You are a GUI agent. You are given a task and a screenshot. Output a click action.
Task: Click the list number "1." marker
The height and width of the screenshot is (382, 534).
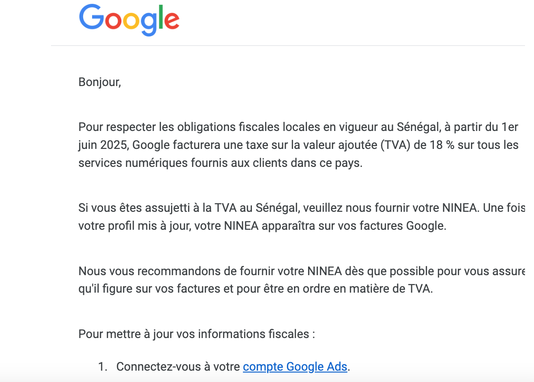click(x=103, y=367)
